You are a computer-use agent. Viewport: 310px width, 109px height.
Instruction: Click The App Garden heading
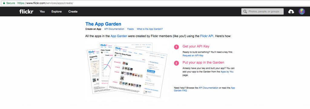point(103,24)
